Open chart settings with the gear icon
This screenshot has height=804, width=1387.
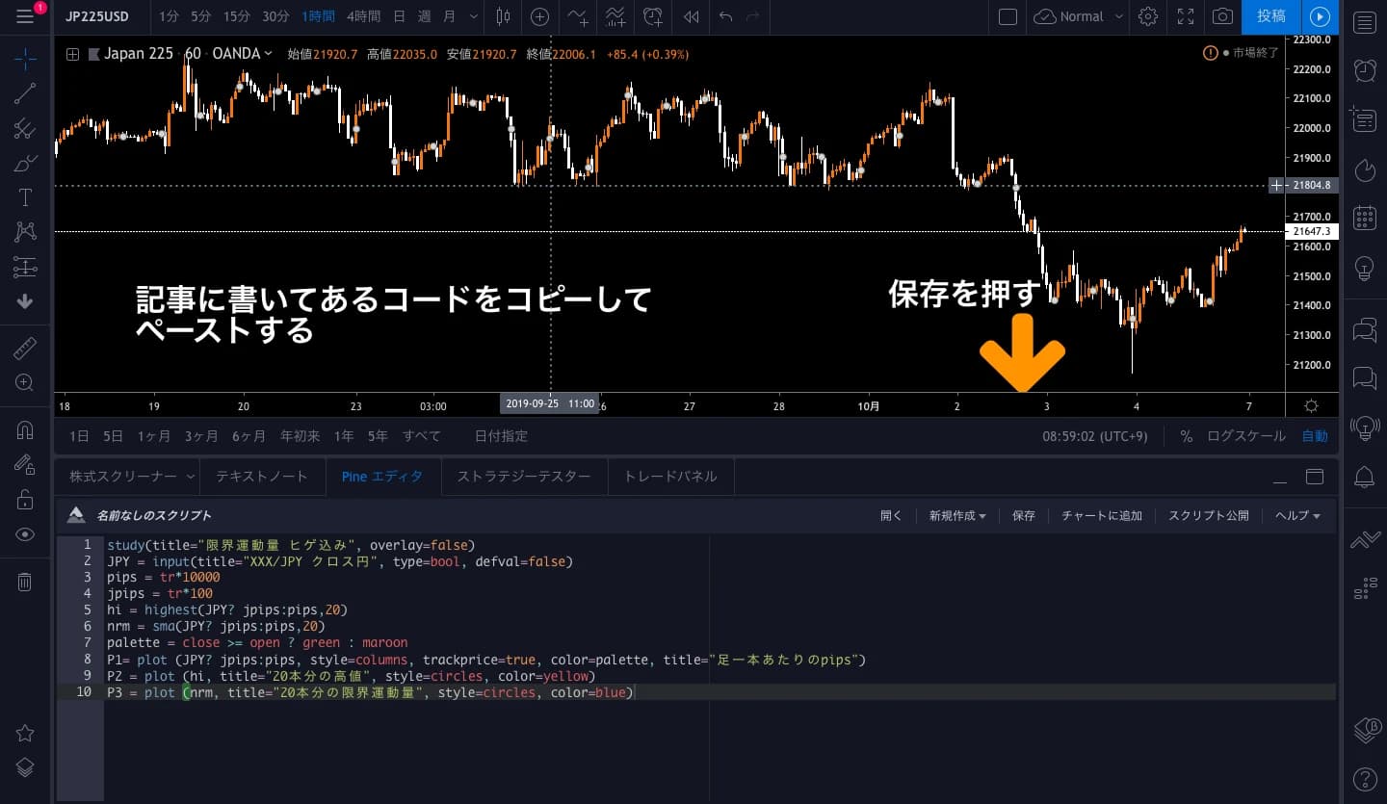point(1148,16)
